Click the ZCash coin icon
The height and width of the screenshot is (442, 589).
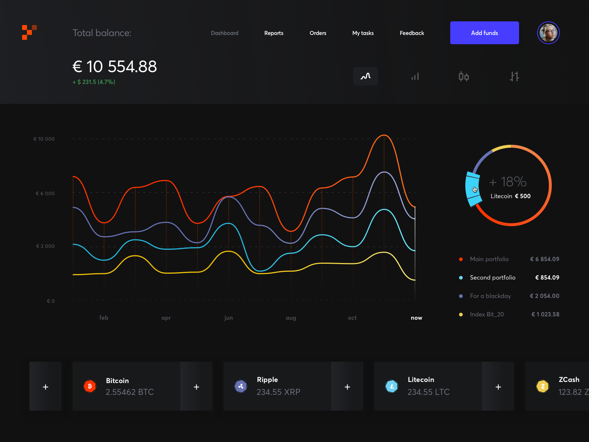coord(543,386)
